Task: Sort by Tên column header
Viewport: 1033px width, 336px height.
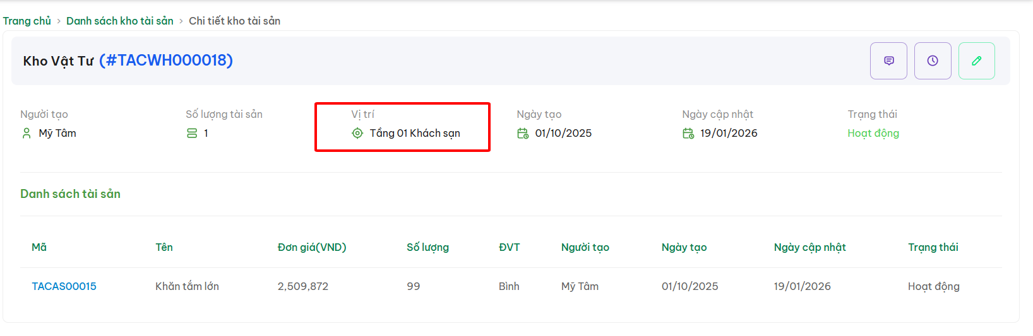Action: tap(164, 247)
